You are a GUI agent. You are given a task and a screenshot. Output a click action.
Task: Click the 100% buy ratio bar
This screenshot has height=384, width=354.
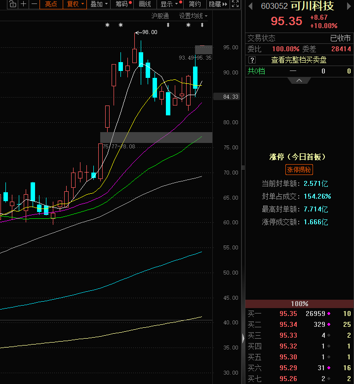(299, 304)
